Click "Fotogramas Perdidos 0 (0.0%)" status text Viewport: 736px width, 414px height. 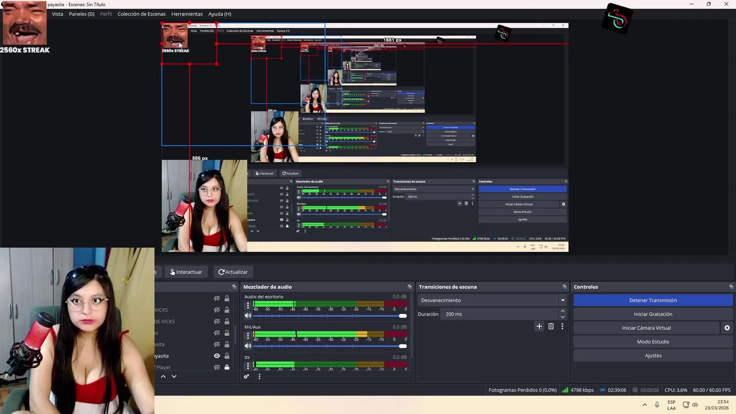522,390
